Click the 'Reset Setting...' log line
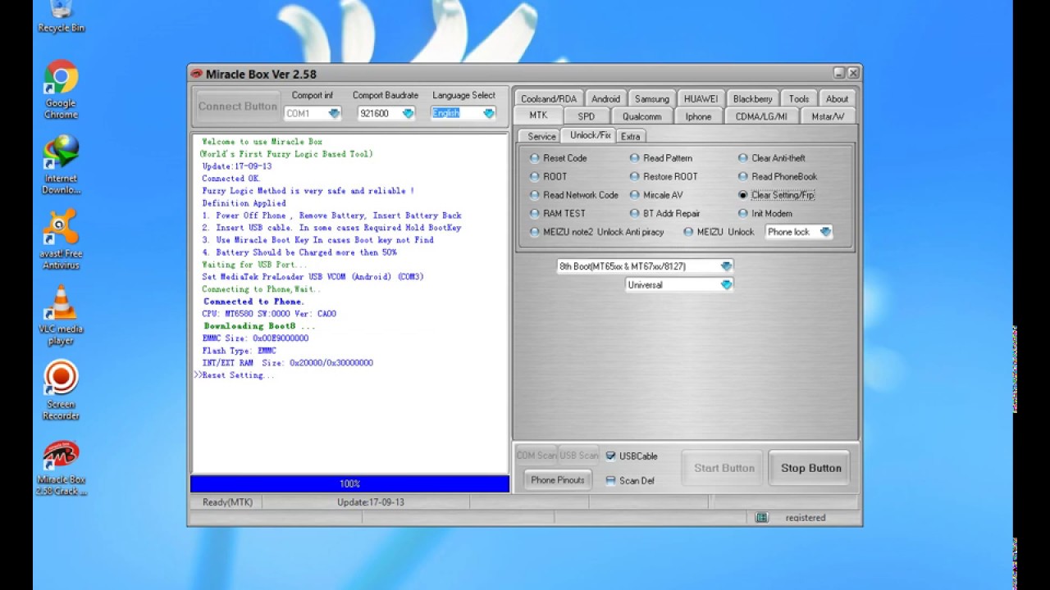 click(x=234, y=375)
